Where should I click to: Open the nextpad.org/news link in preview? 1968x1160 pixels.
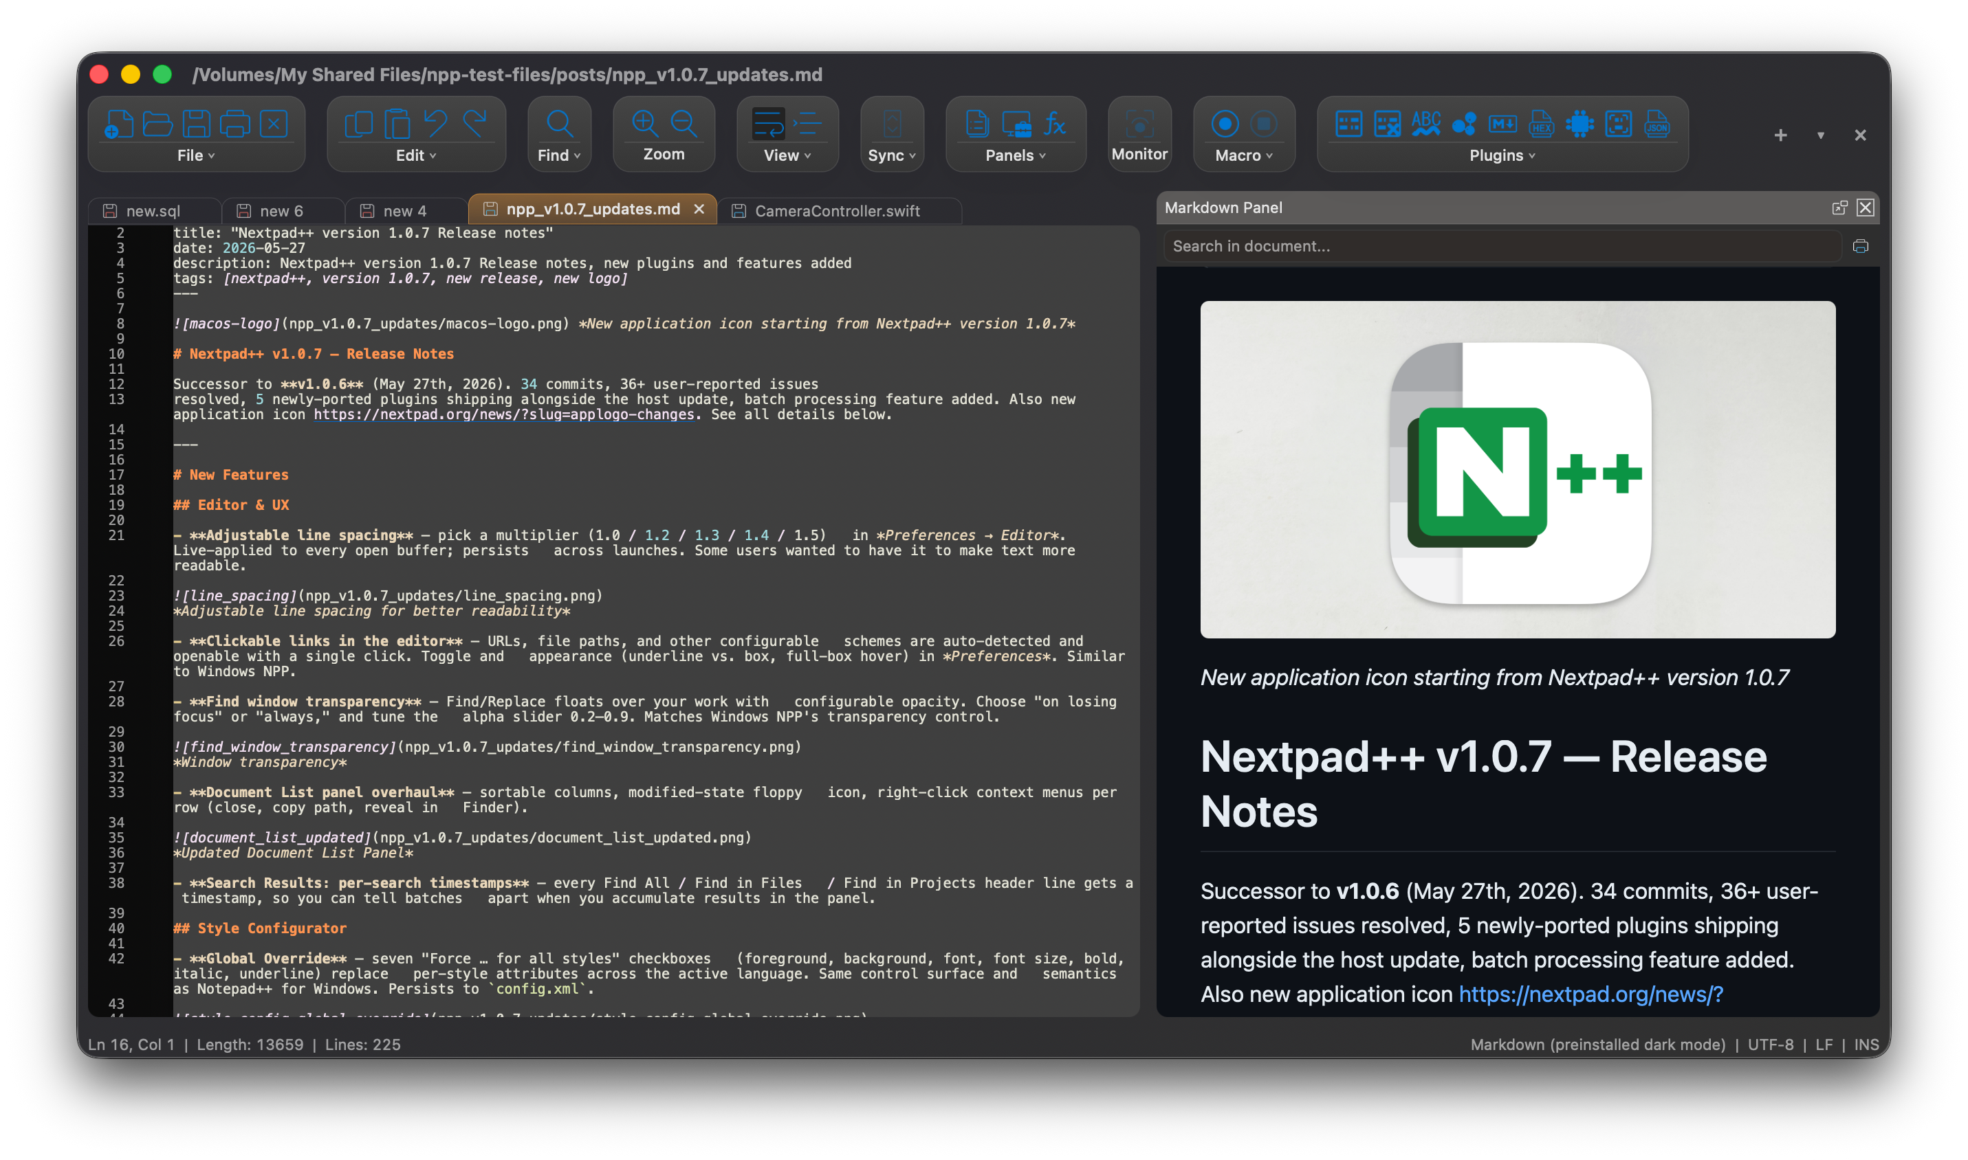click(1590, 994)
